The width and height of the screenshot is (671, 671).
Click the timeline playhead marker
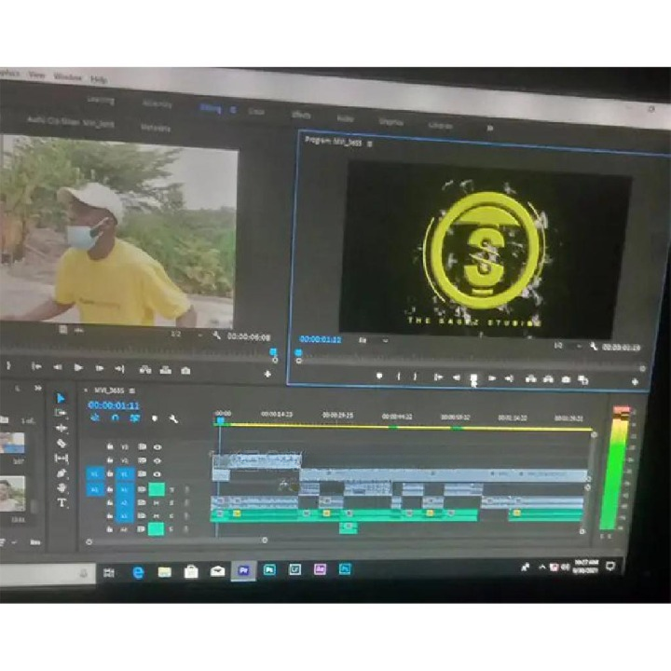(220, 421)
